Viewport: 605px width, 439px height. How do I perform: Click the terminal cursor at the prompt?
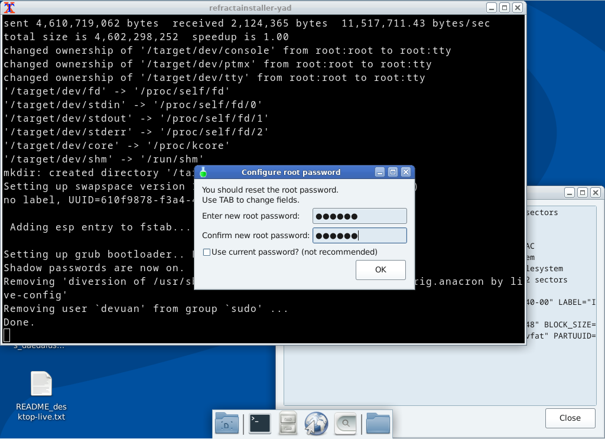(6, 334)
